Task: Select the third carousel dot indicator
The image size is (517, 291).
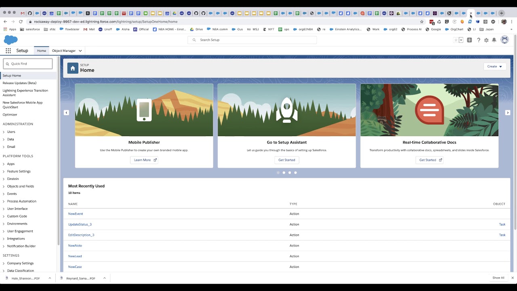Action: click(x=290, y=173)
